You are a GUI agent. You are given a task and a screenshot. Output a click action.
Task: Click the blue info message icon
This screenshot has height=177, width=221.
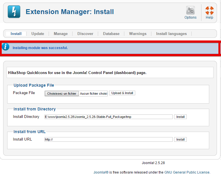click(x=5, y=47)
